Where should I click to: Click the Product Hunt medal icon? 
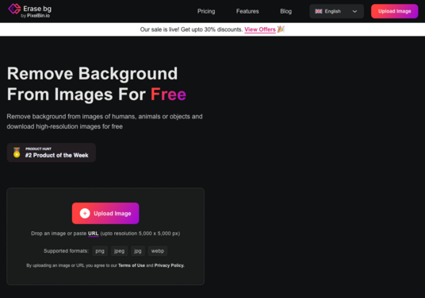17,153
